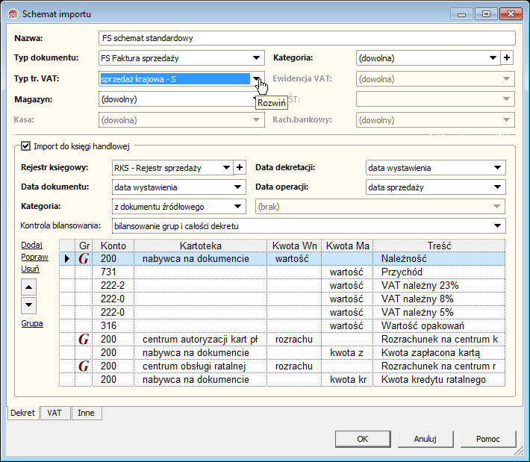
Task: Toggle Import do księgi handlowej checkbox
Action: [27, 146]
